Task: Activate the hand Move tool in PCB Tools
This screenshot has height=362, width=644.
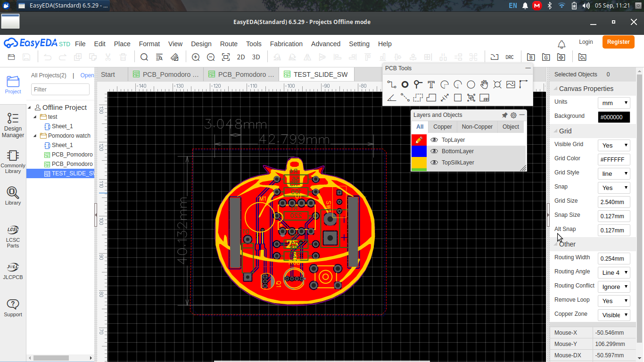Action: pyautogui.click(x=484, y=84)
